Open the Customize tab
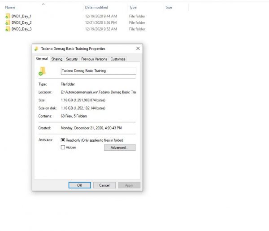The width and height of the screenshot is (269, 231). pyautogui.click(x=117, y=59)
